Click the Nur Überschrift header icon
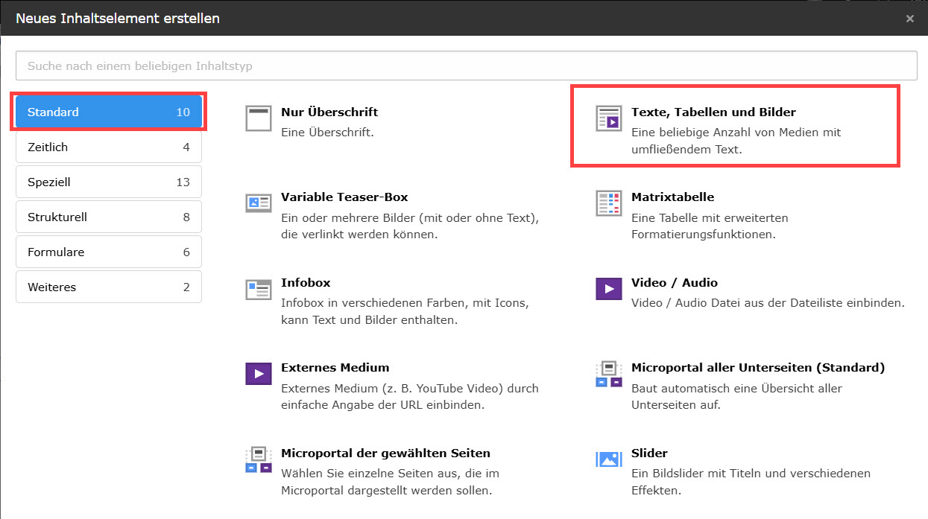Viewport: 928px width, 519px height. click(258, 118)
